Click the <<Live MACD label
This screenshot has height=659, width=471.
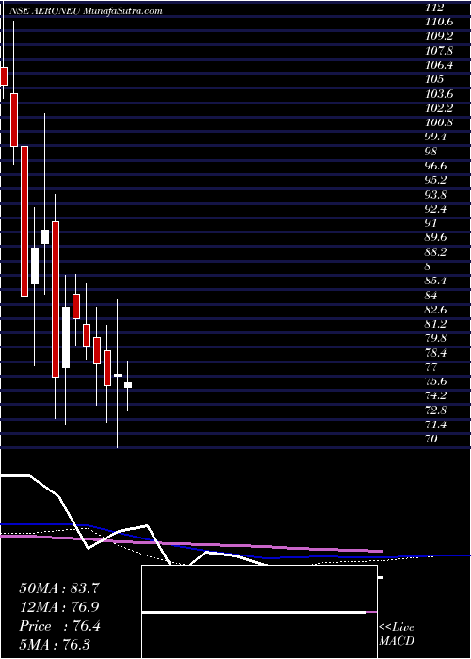pyautogui.click(x=397, y=635)
